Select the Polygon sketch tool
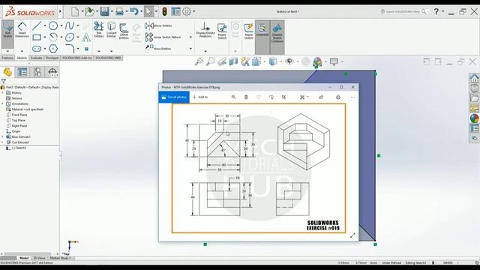The width and height of the screenshot is (480, 270). pyautogui.click(x=53, y=49)
